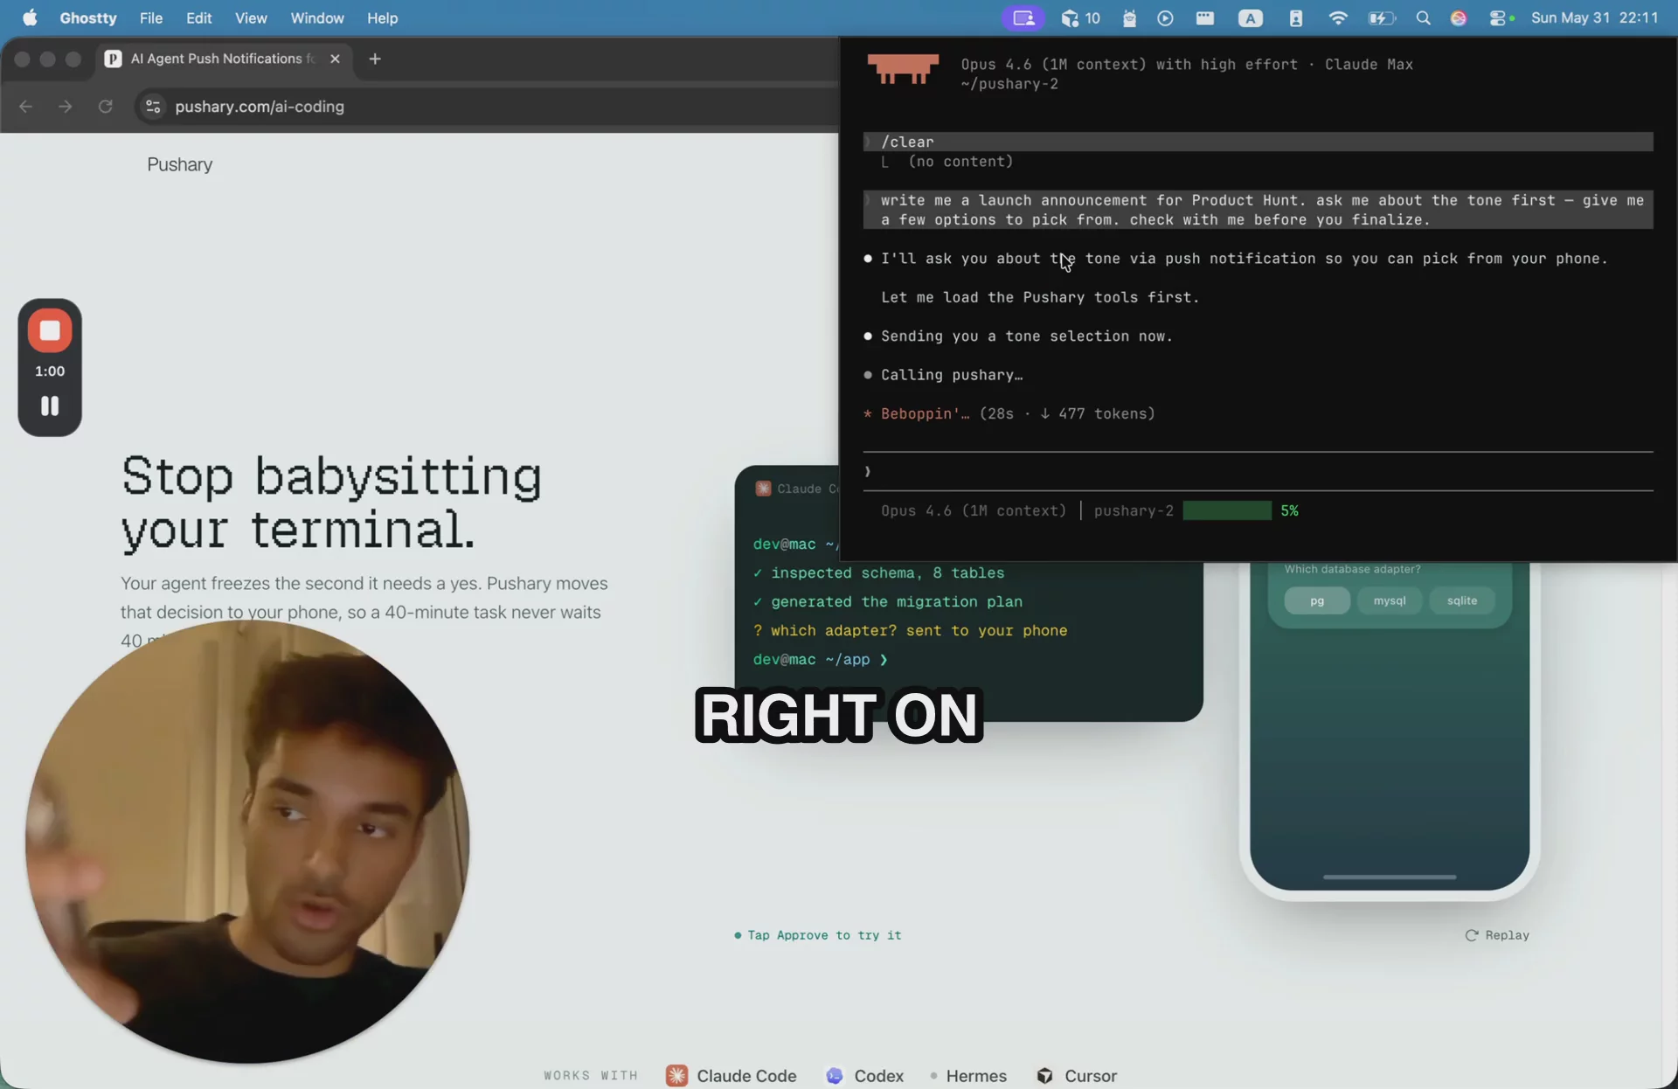The width and height of the screenshot is (1678, 1089).
Task: Click the Stop babysitting your terminal headline
Action: pos(331,503)
